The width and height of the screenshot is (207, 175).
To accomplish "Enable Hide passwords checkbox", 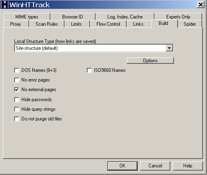I will [17, 100].
